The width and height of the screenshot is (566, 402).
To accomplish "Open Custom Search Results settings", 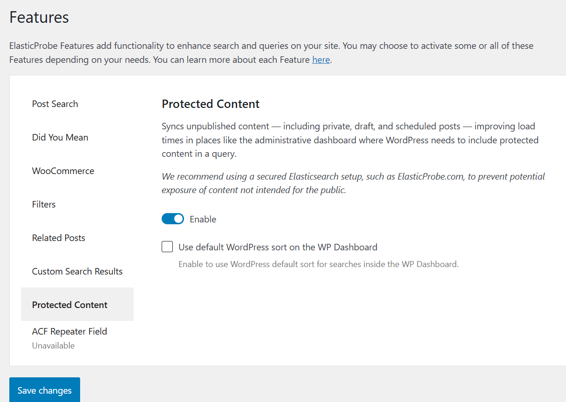I will point(77,271).
